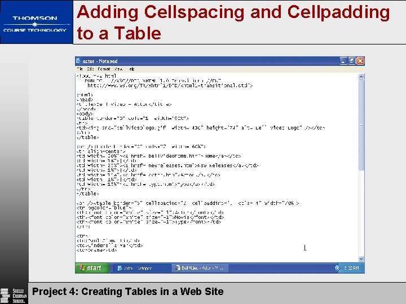The width and height of the screenshot is (406, 304).
Task: Click the Cinderella Man td line
Action: (x=109, y=245)
